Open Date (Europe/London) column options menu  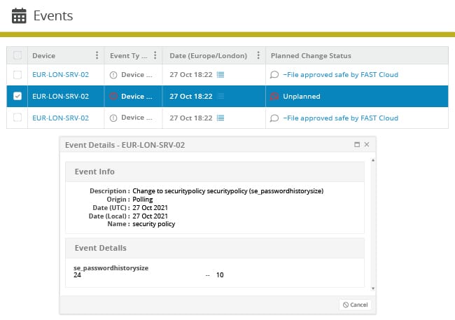(x=258, y=55)
